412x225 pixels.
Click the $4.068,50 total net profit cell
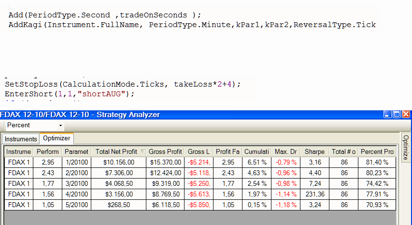coord(118,183)
